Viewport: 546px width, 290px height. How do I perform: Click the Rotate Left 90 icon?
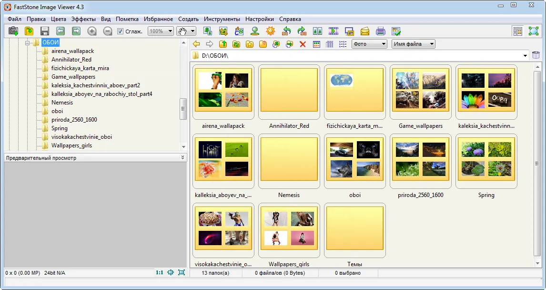pyautogui.click(x=286, y=31)
